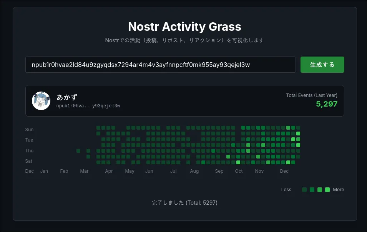Click the Thu weekday row label

tap(29, 151)
